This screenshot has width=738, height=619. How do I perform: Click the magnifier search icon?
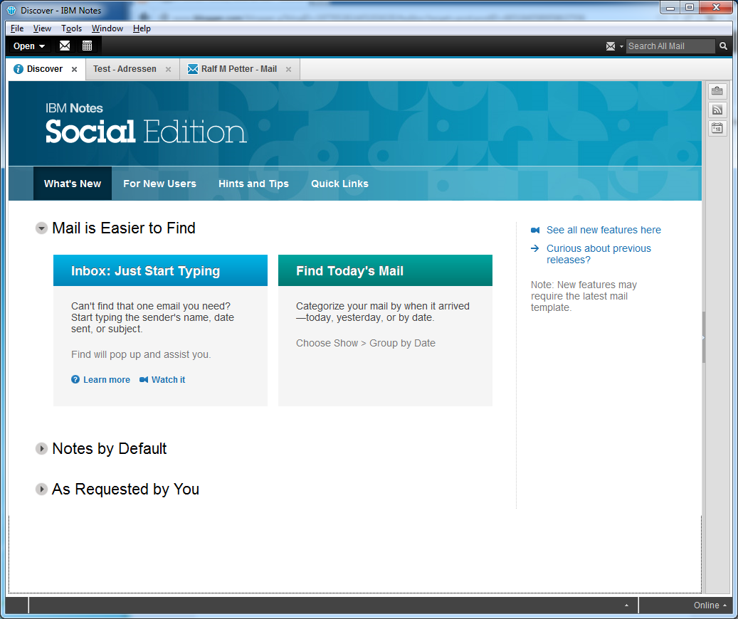pos(723,46)
